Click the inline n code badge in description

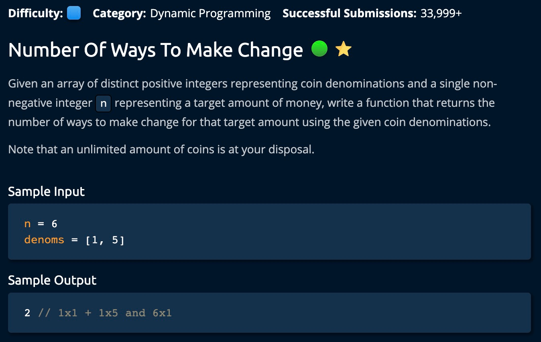(x=103, y=104)
